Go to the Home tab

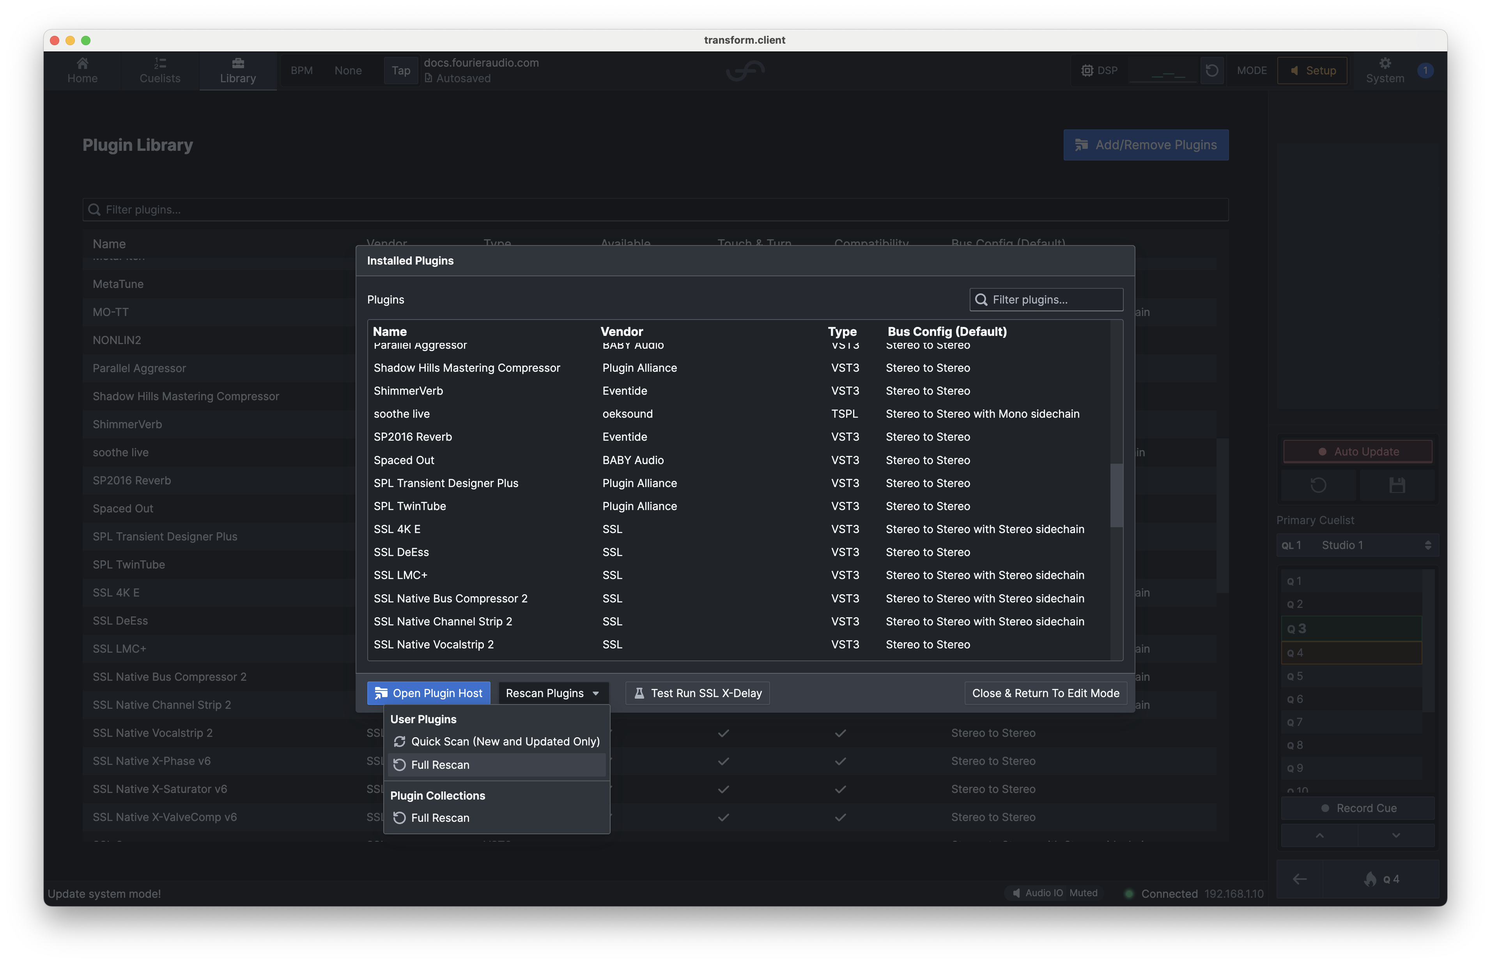tap(82, 71)
